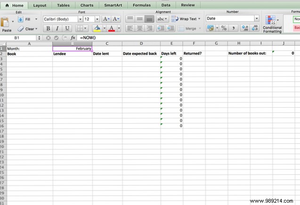The width and height of the screenshot is (300, 205).
Task: Open Fill options arrow
Action: coord(36,19)
